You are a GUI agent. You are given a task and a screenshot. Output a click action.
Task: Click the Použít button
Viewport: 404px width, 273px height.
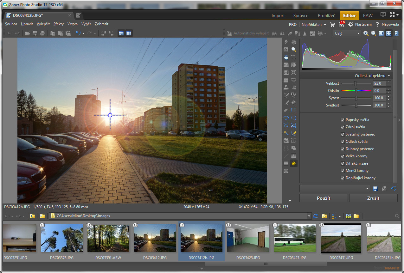324,198
